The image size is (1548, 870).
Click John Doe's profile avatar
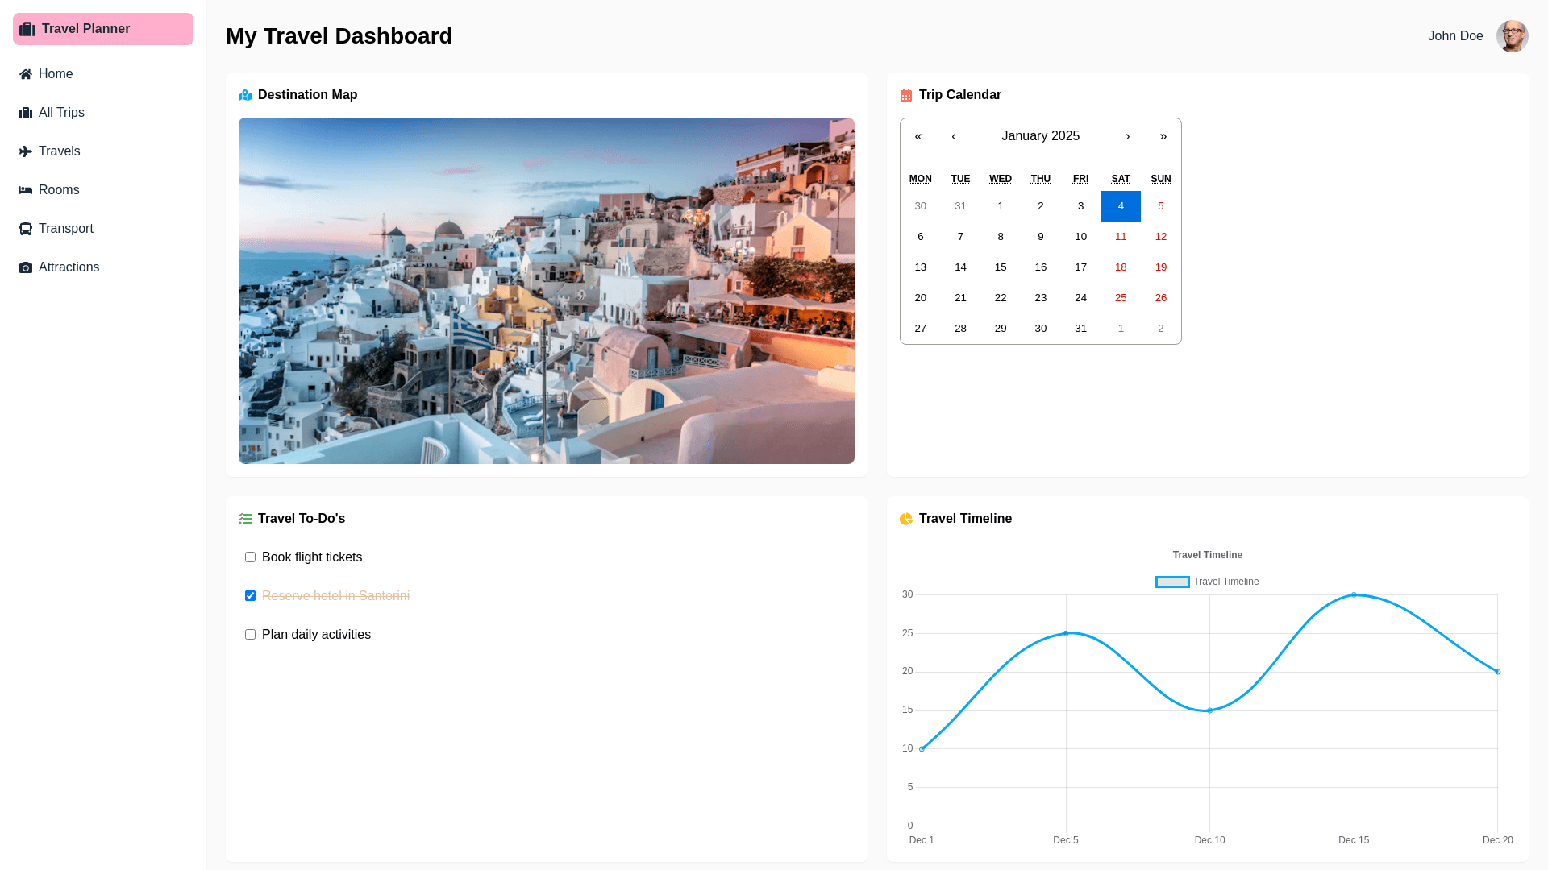point(1512,36)
